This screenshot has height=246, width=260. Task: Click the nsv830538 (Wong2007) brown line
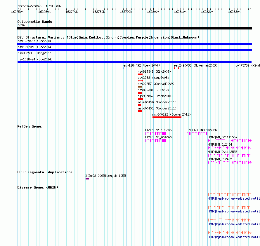tap(134, 56)
